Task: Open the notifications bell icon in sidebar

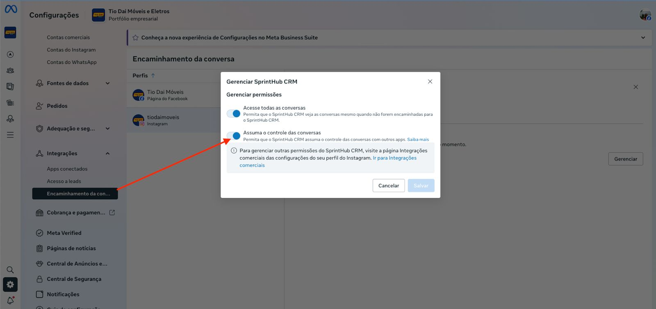Action: click(x=10, y=300)
